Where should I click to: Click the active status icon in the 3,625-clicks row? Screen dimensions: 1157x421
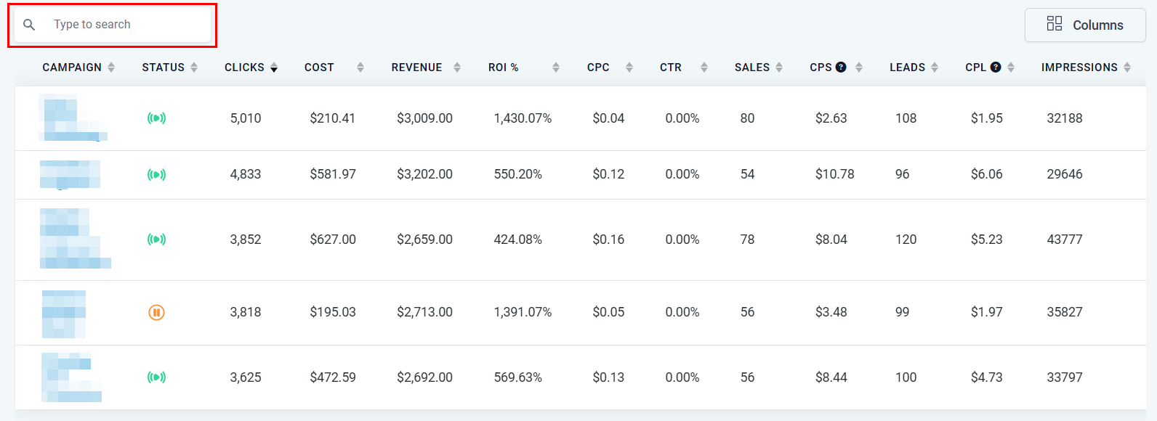click(156, 377)
